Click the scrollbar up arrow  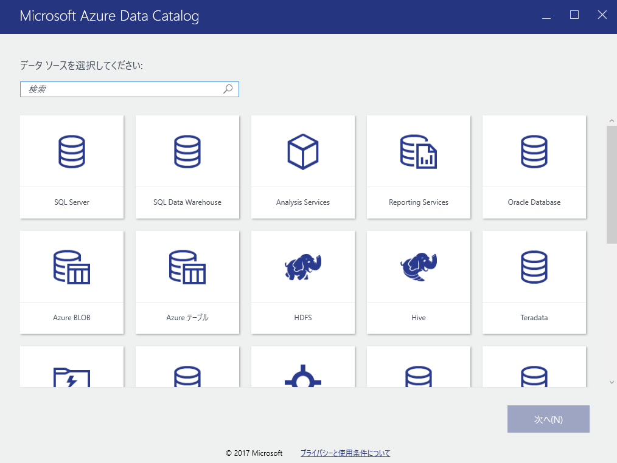[612, 121]
